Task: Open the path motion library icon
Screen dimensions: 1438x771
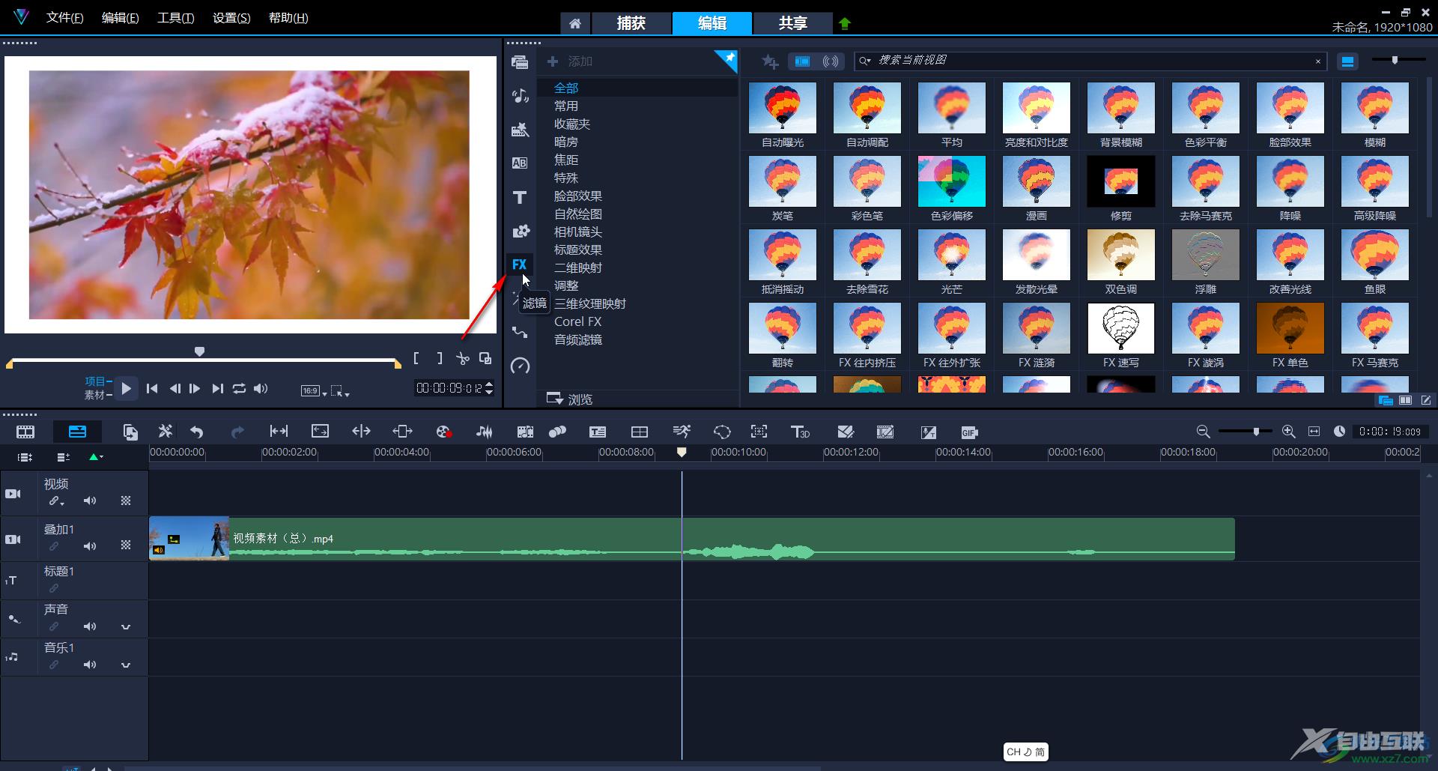Action: pos(519,332)
